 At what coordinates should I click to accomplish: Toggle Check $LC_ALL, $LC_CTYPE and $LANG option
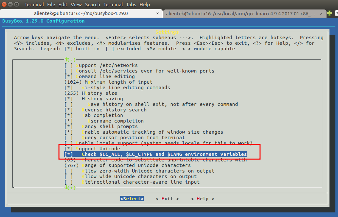point(156,154)
